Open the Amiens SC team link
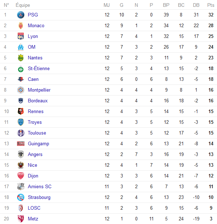The height and width of the screenshot is (224, 217). point(40,186)
